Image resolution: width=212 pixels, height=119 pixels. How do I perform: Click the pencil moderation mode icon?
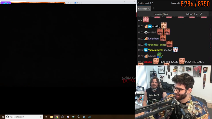pyautogui.click(x=201, y=14)
